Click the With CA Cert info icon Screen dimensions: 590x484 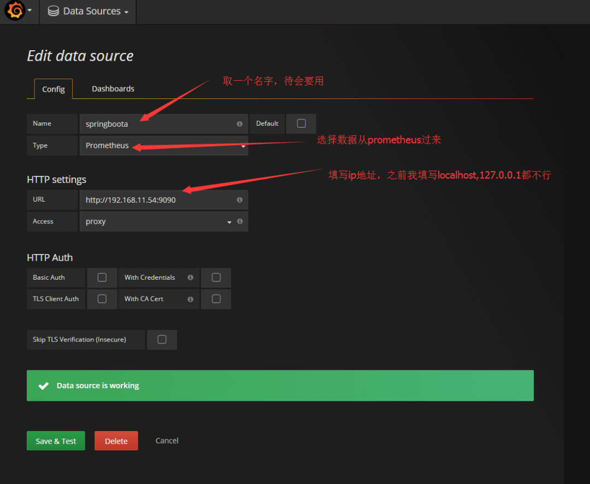(x=191, y=299)
